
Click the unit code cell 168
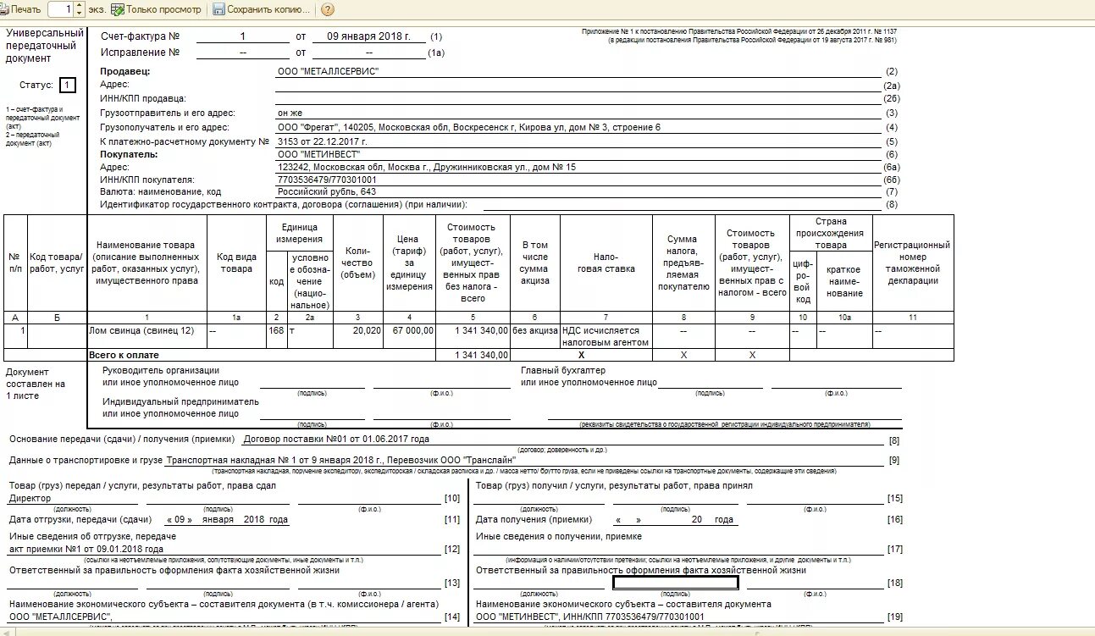point(277,336)
